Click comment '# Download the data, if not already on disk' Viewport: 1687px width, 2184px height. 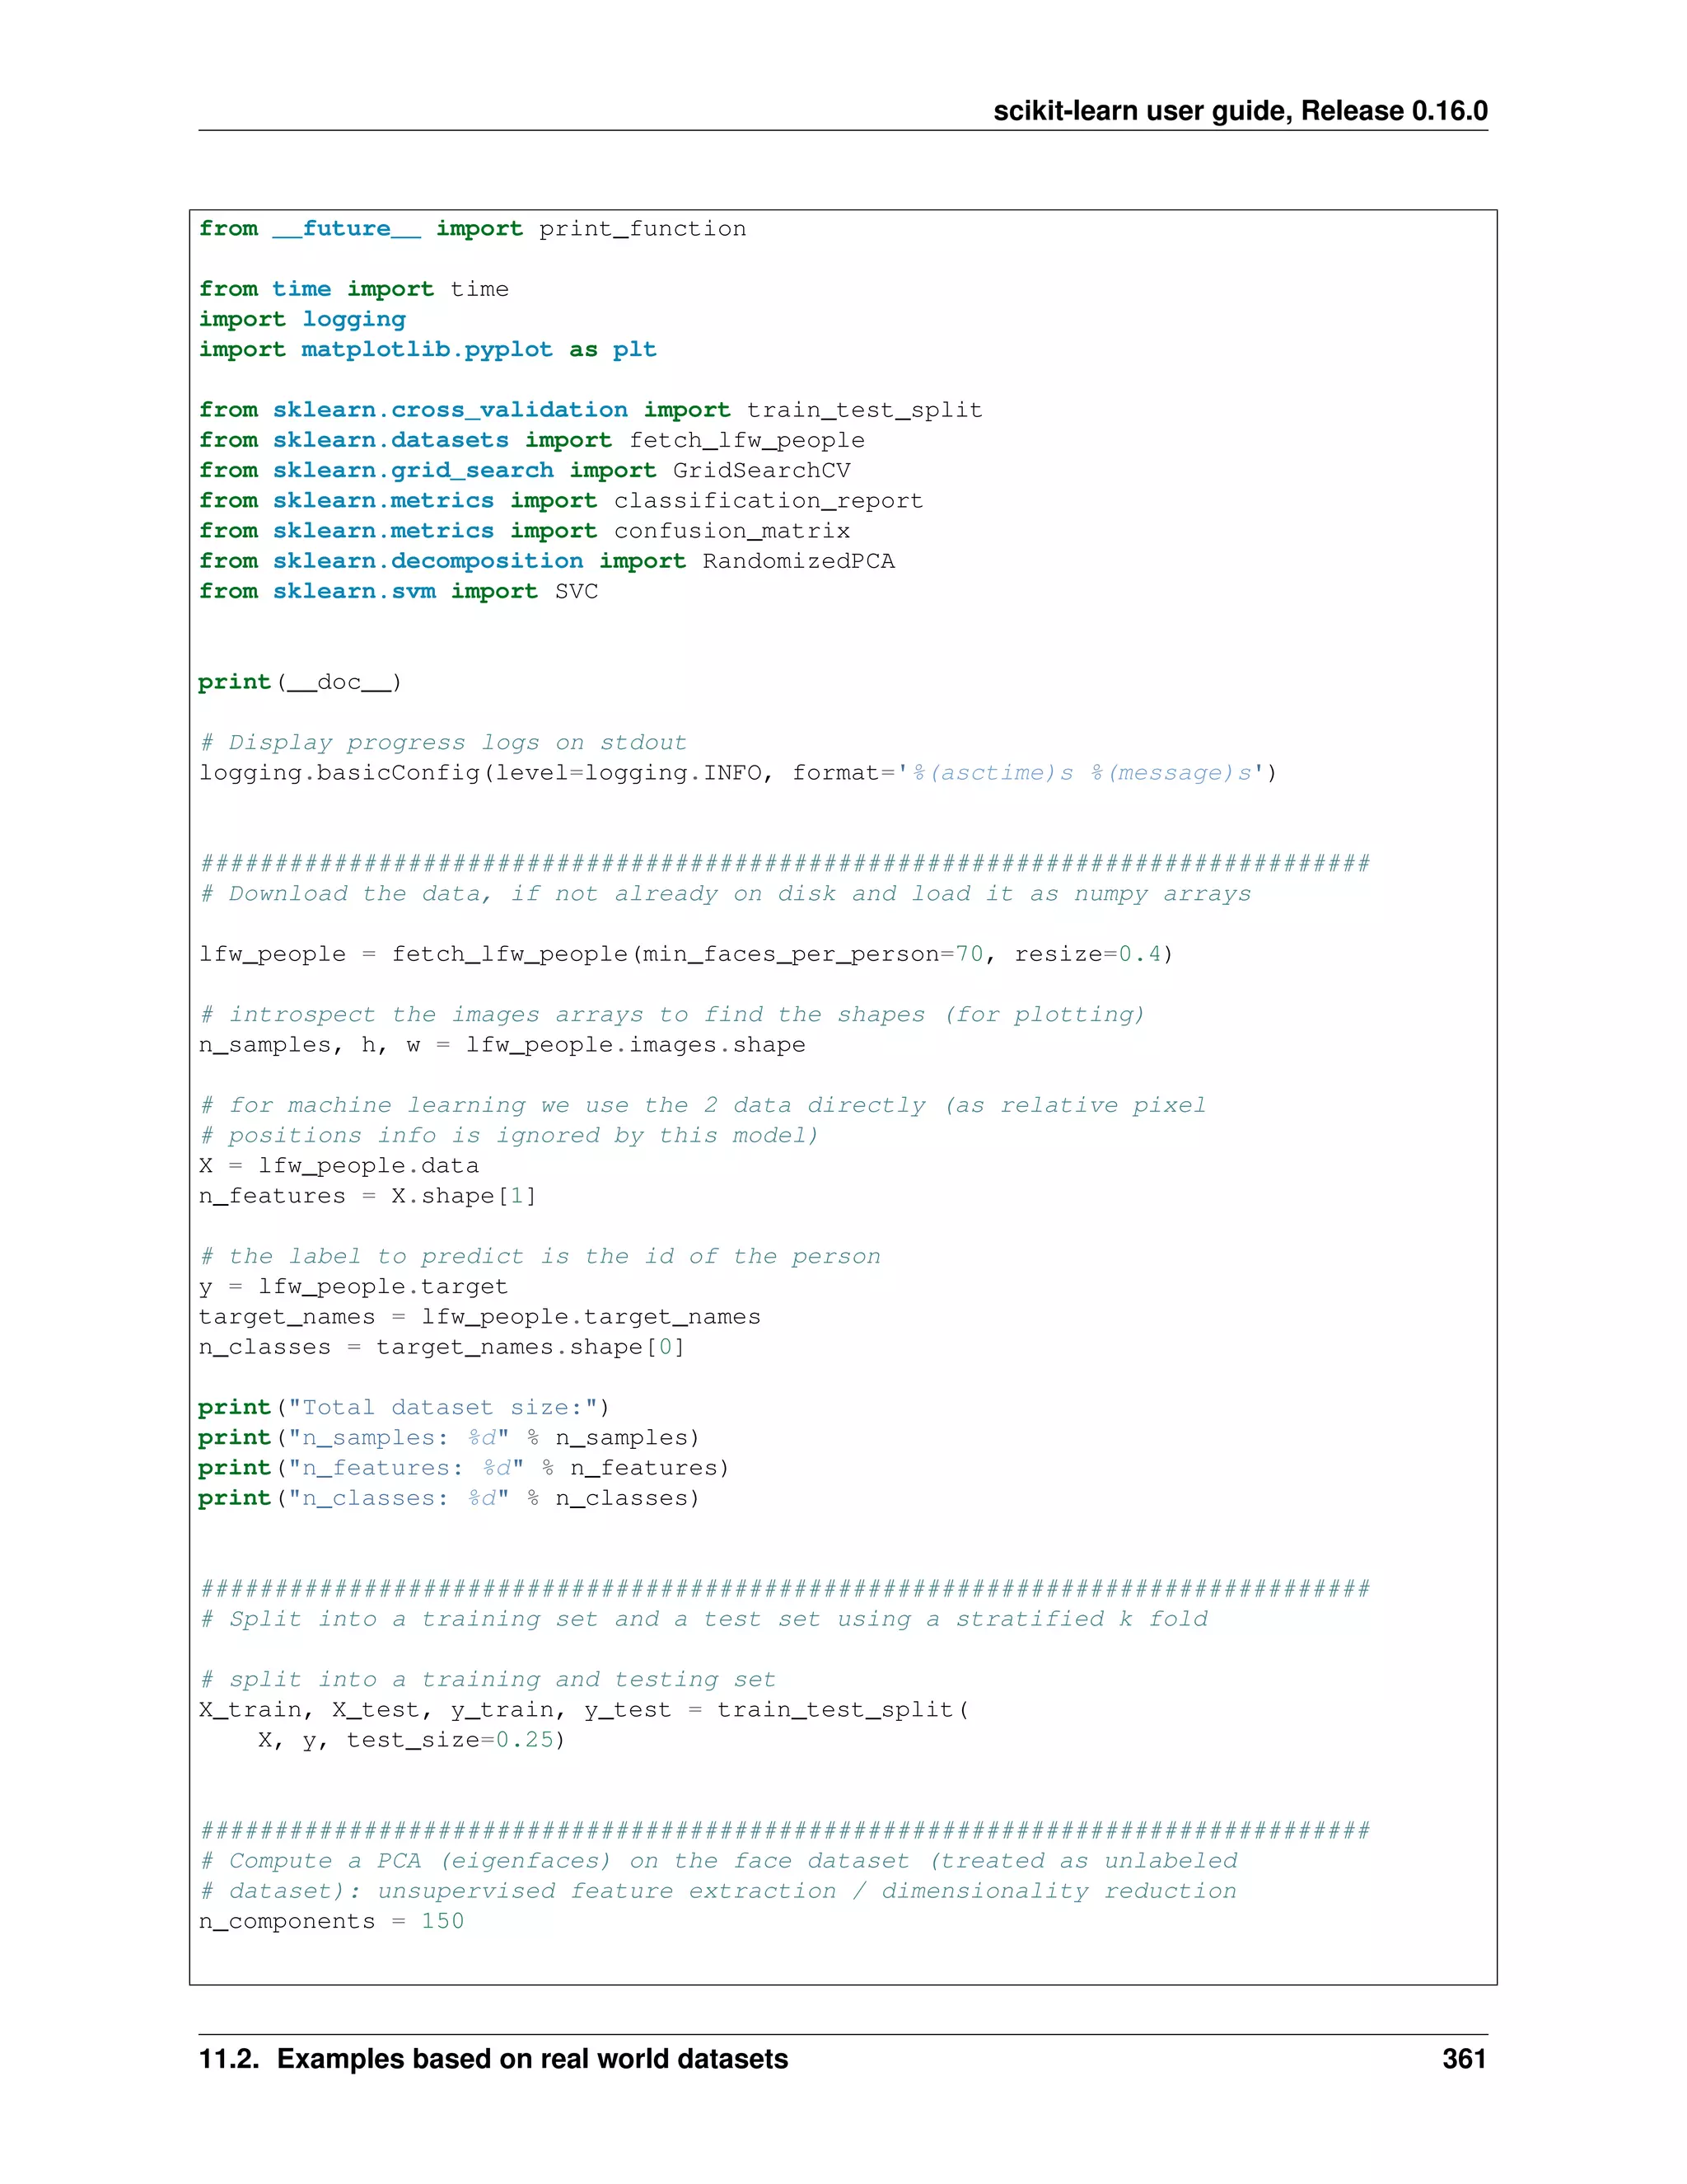(725, 894)
